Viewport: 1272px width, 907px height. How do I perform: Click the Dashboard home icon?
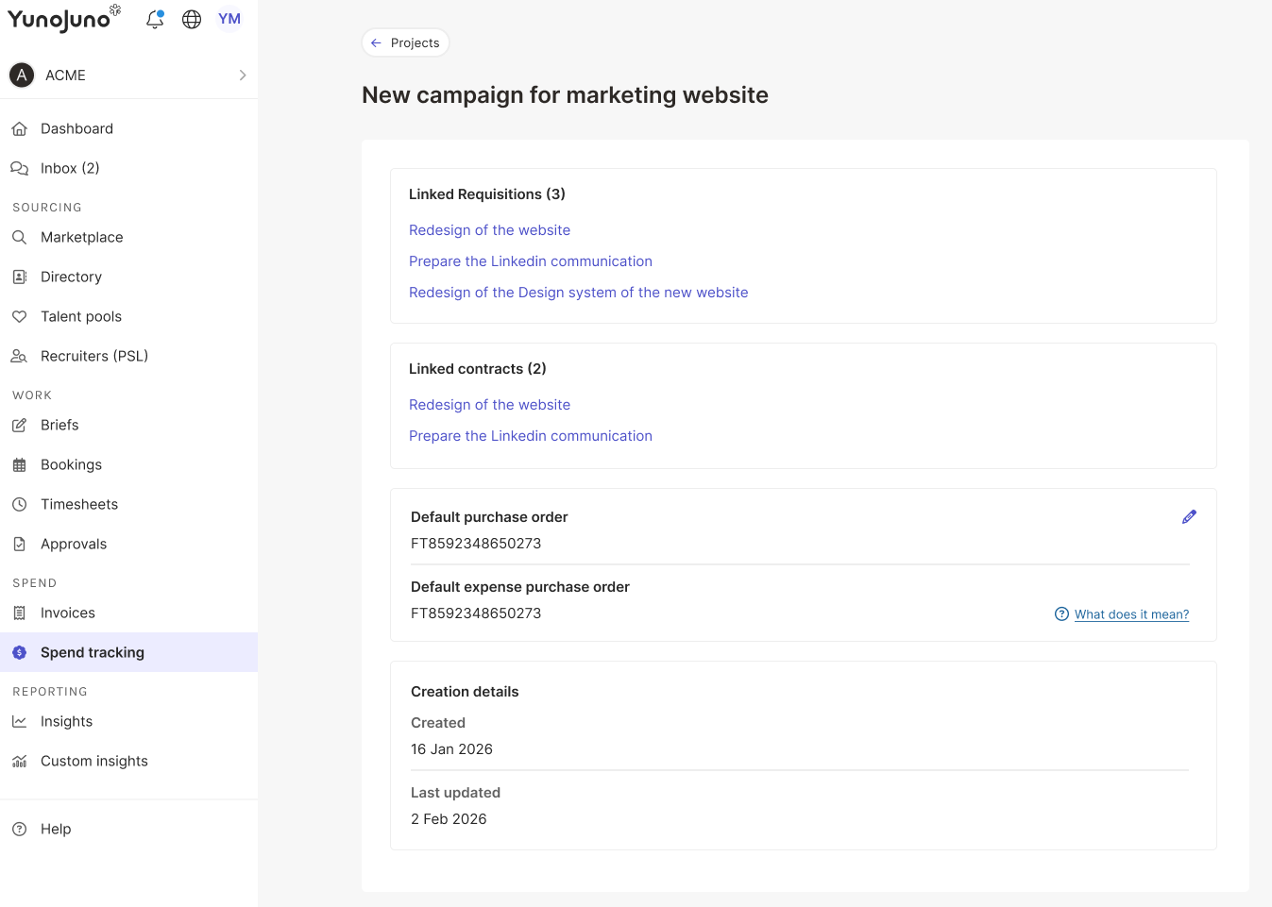pyautogui.click(x=19, y=129)
